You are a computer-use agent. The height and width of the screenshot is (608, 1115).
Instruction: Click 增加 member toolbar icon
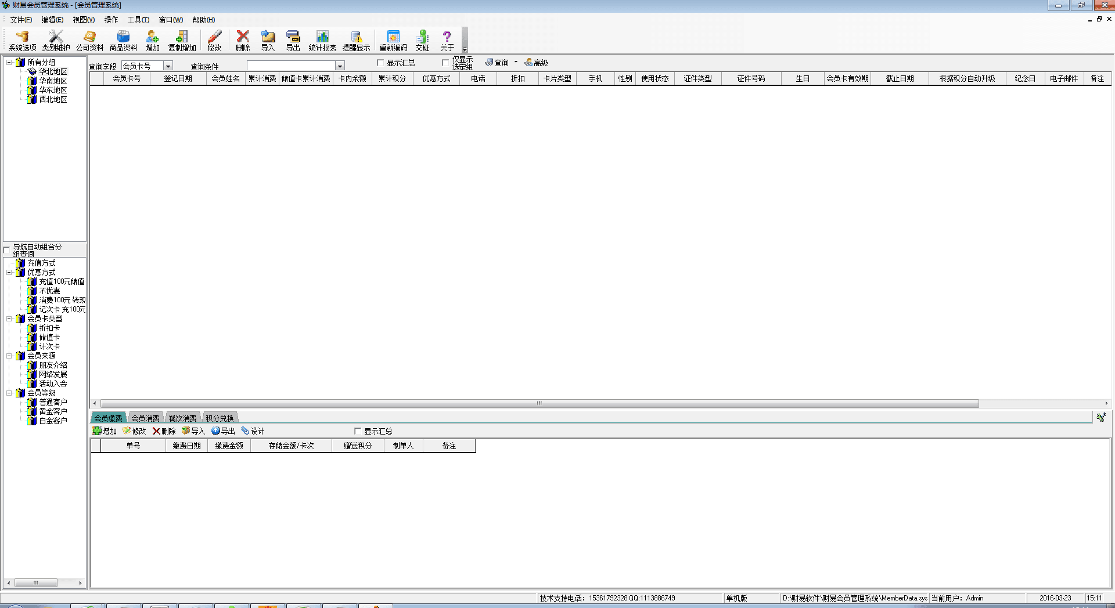(152, 41)
